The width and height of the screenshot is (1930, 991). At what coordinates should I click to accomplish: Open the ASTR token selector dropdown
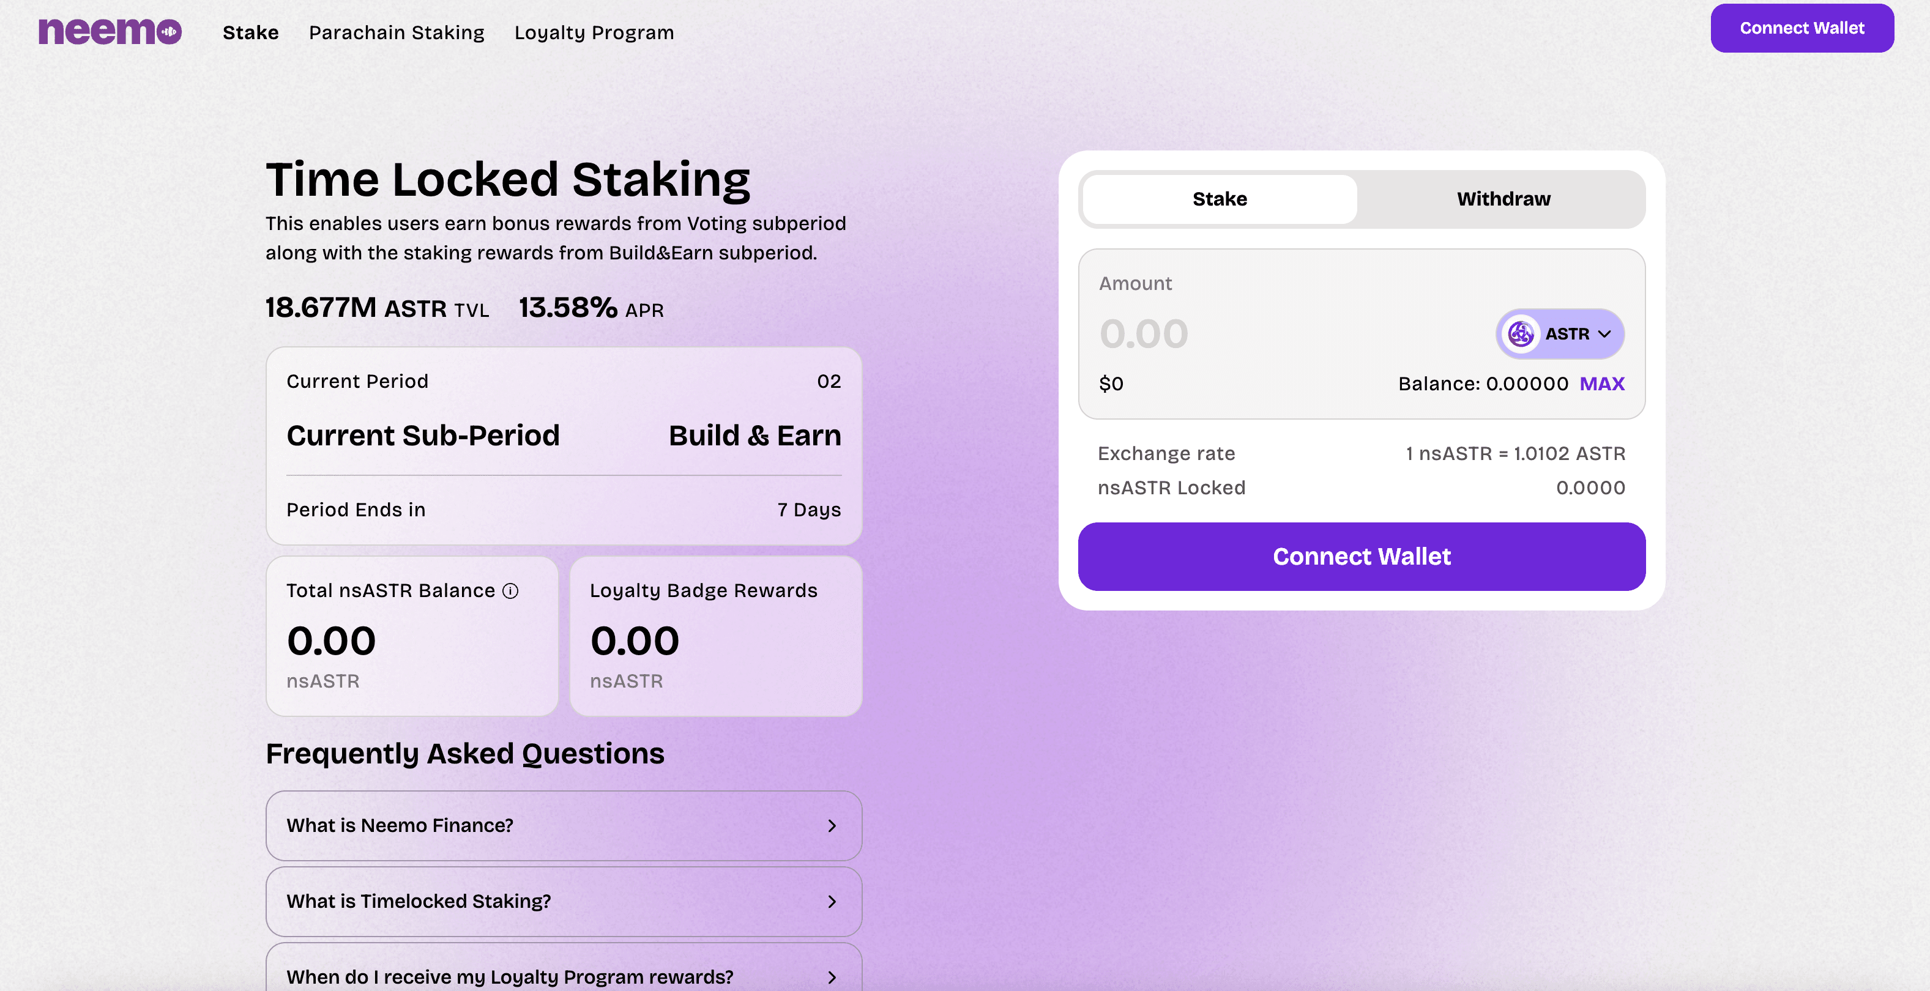(x=1560, y=334)
